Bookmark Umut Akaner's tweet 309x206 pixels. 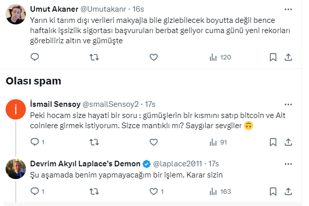[273, 57]
